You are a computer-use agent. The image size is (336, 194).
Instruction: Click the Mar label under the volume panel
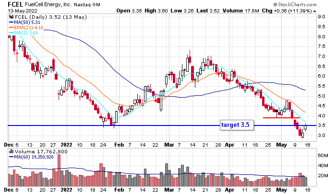tap(169, 190)
